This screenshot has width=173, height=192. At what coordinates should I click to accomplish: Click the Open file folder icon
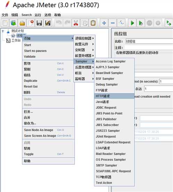pos(22,23)
